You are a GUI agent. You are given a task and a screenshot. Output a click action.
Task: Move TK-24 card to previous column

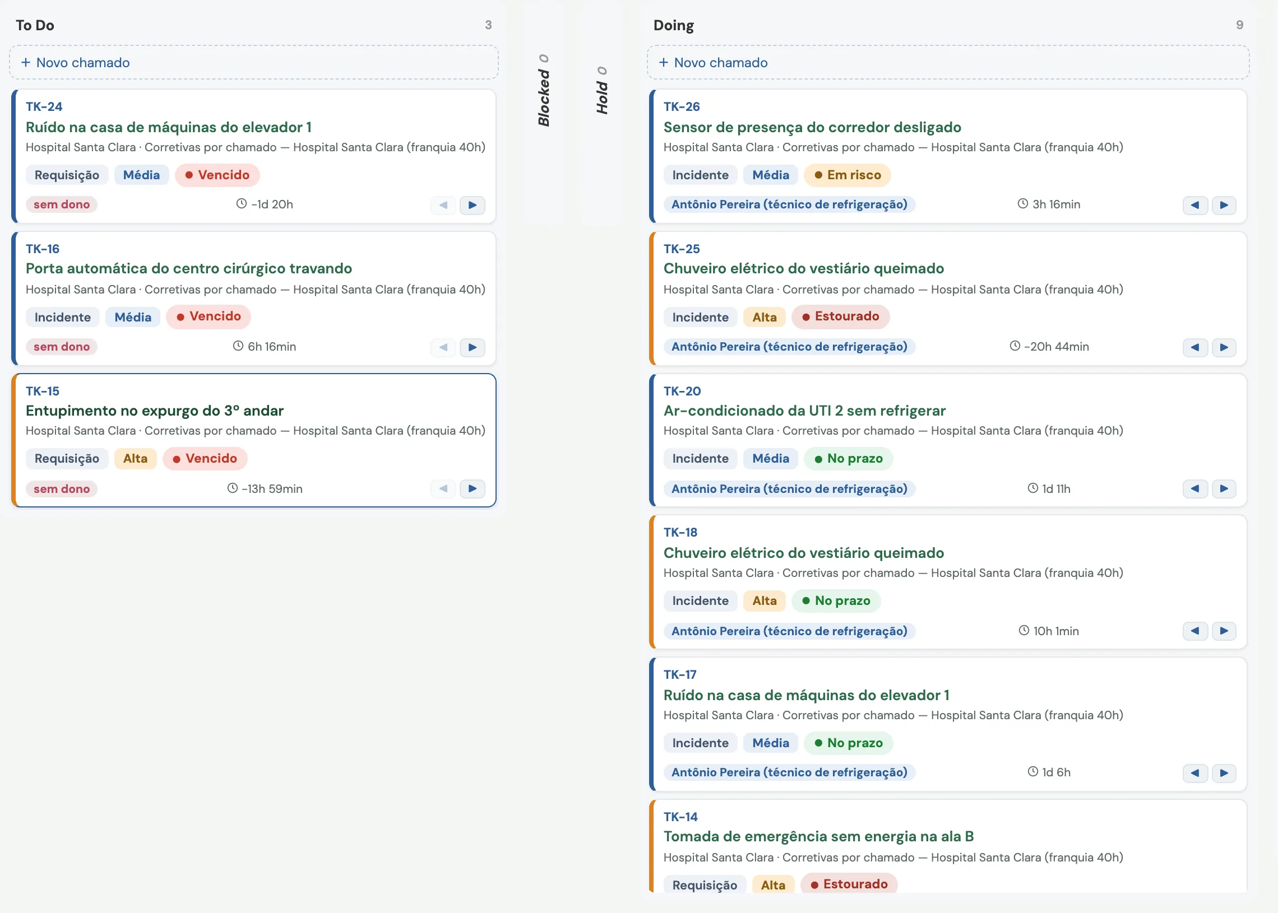point(443,205)
